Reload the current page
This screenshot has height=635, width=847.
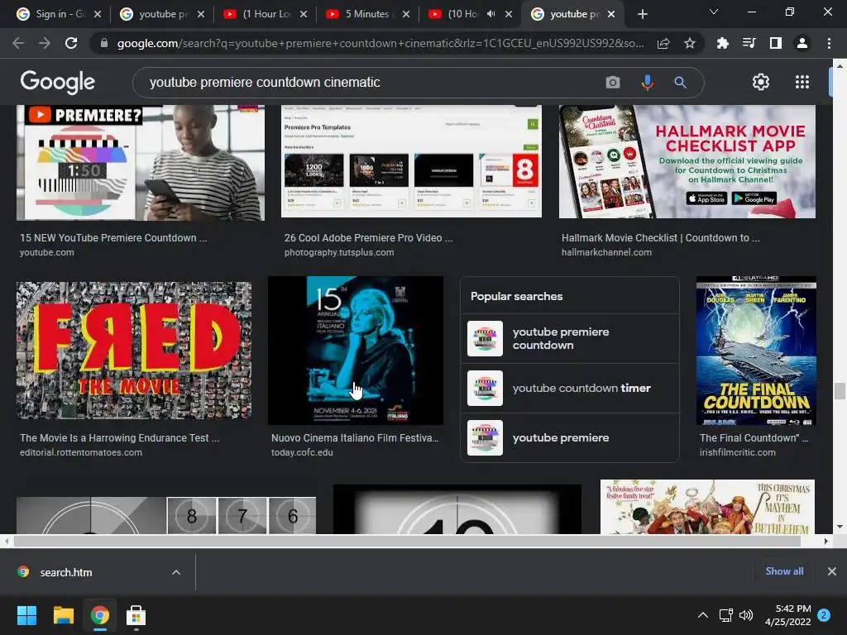pyautogui.click(x=71, y=43)
